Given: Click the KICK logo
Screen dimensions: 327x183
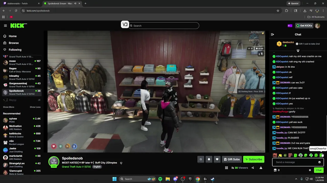Looking at the screenshot, I should (x=18, y=26).
